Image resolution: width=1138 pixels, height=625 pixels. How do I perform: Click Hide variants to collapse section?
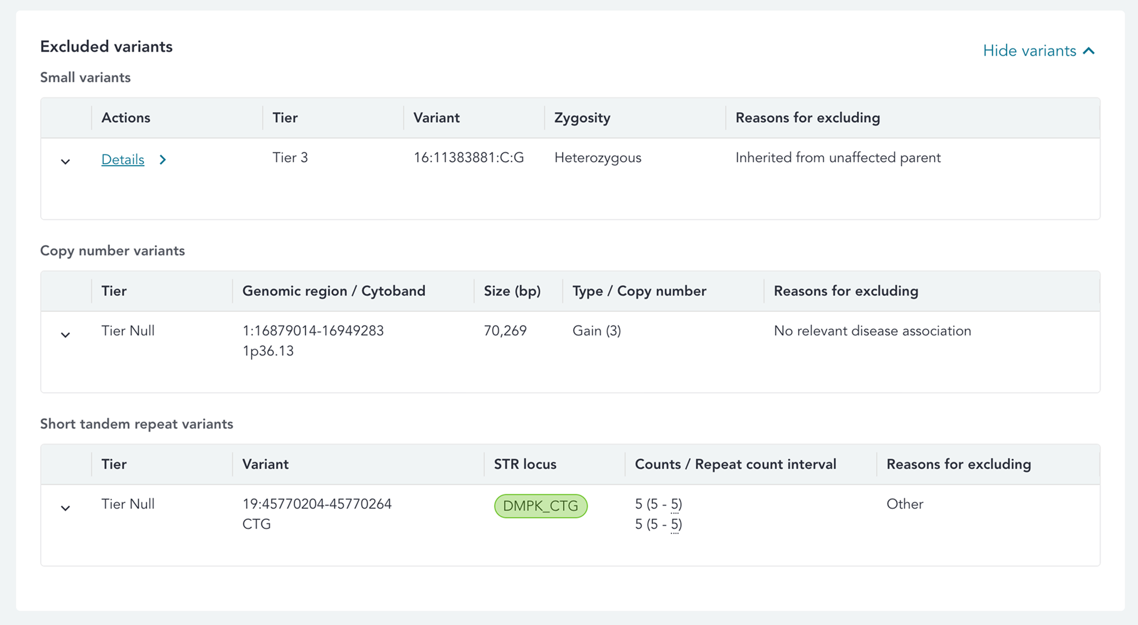coord(1029,51)
